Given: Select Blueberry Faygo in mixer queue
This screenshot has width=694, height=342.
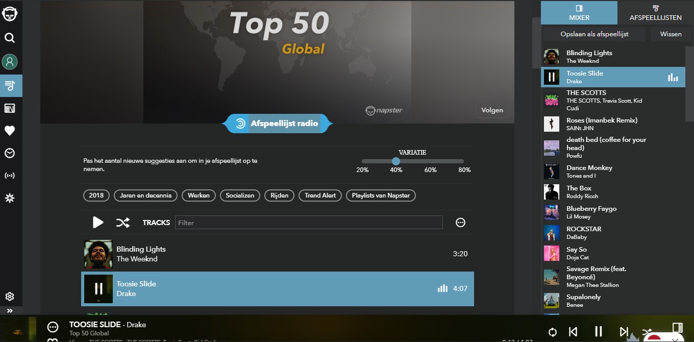Looking at the screenshot, I should [613, 212].
